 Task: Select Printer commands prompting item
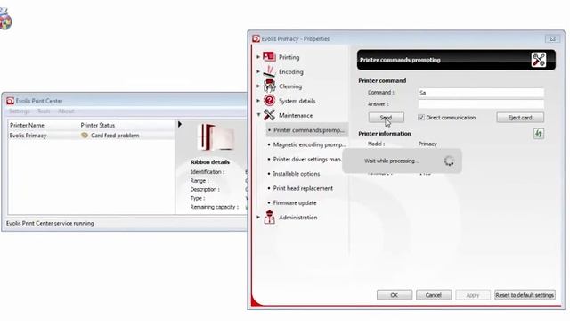307,130
